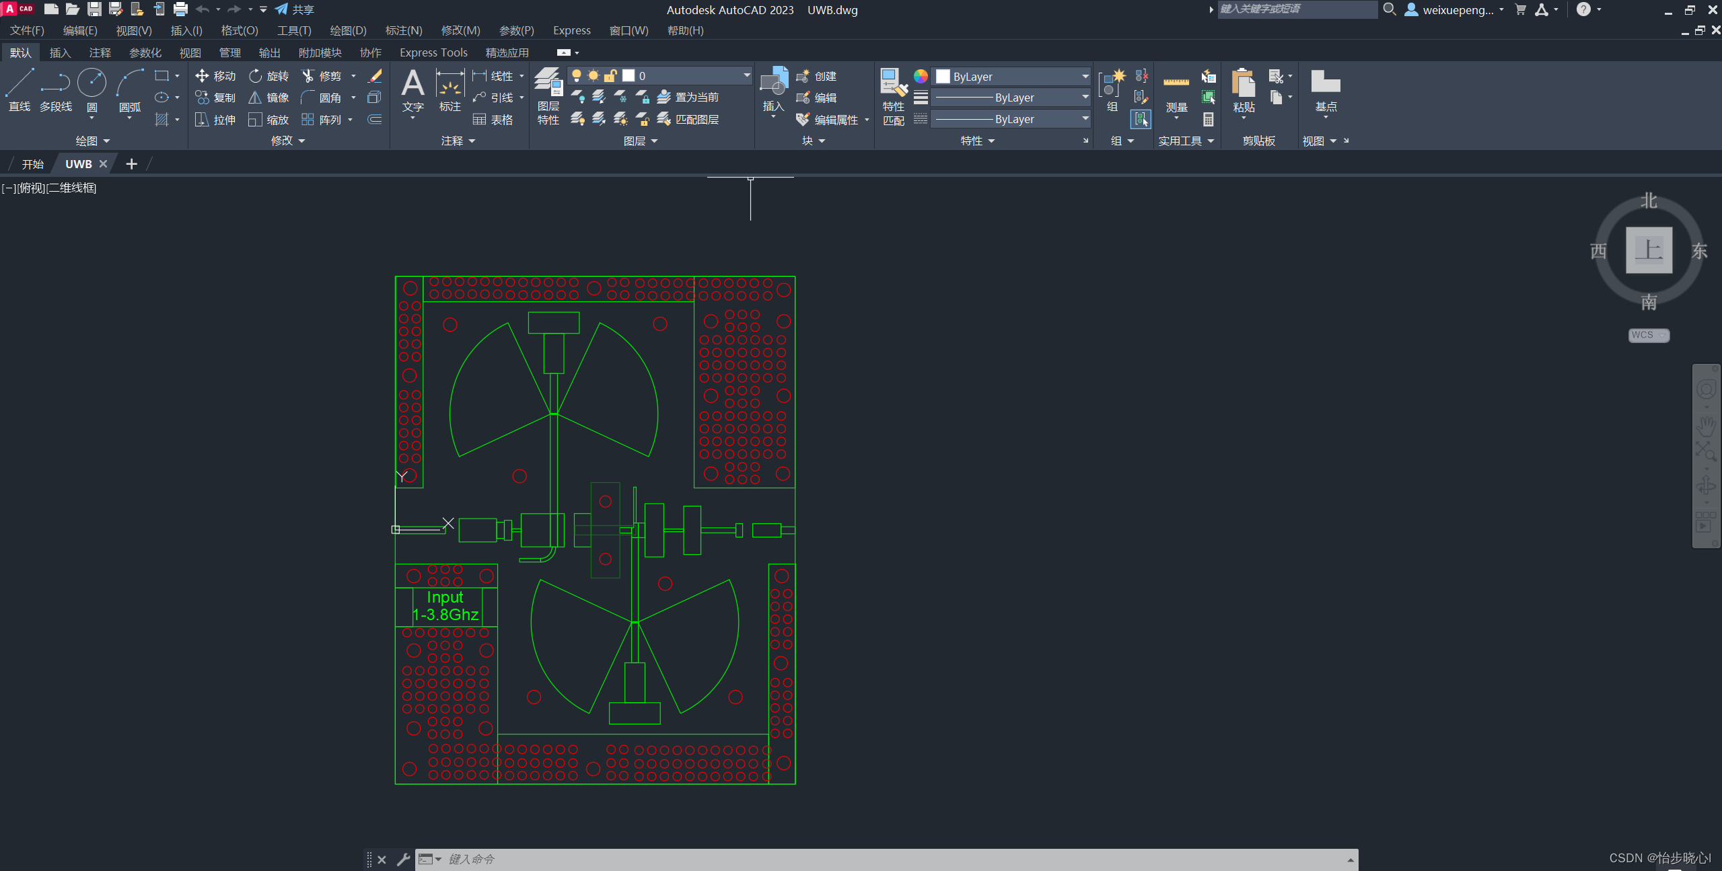The width and height of the screenshot is (1722, 871).
Task: Expand the Draw (绘图) panel
Action: point(92,141)
